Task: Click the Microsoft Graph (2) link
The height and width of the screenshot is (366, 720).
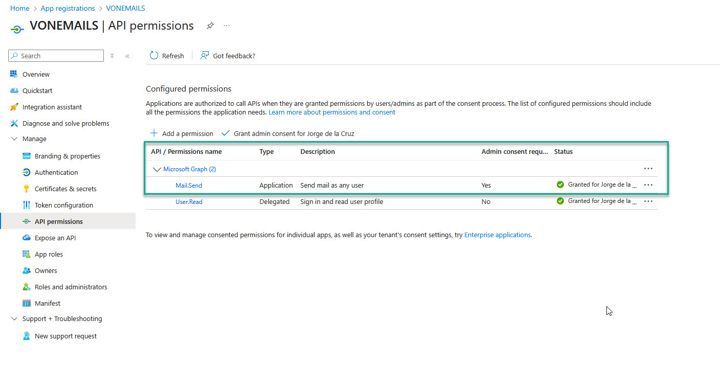Action: pos(189,169)
